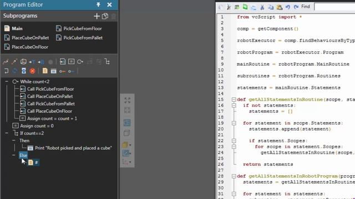Screen dimensions: 355x199
Task: Select Call PlaceCubeOnPallet statement
Action: pyautogui.click(x=47, y=96)
